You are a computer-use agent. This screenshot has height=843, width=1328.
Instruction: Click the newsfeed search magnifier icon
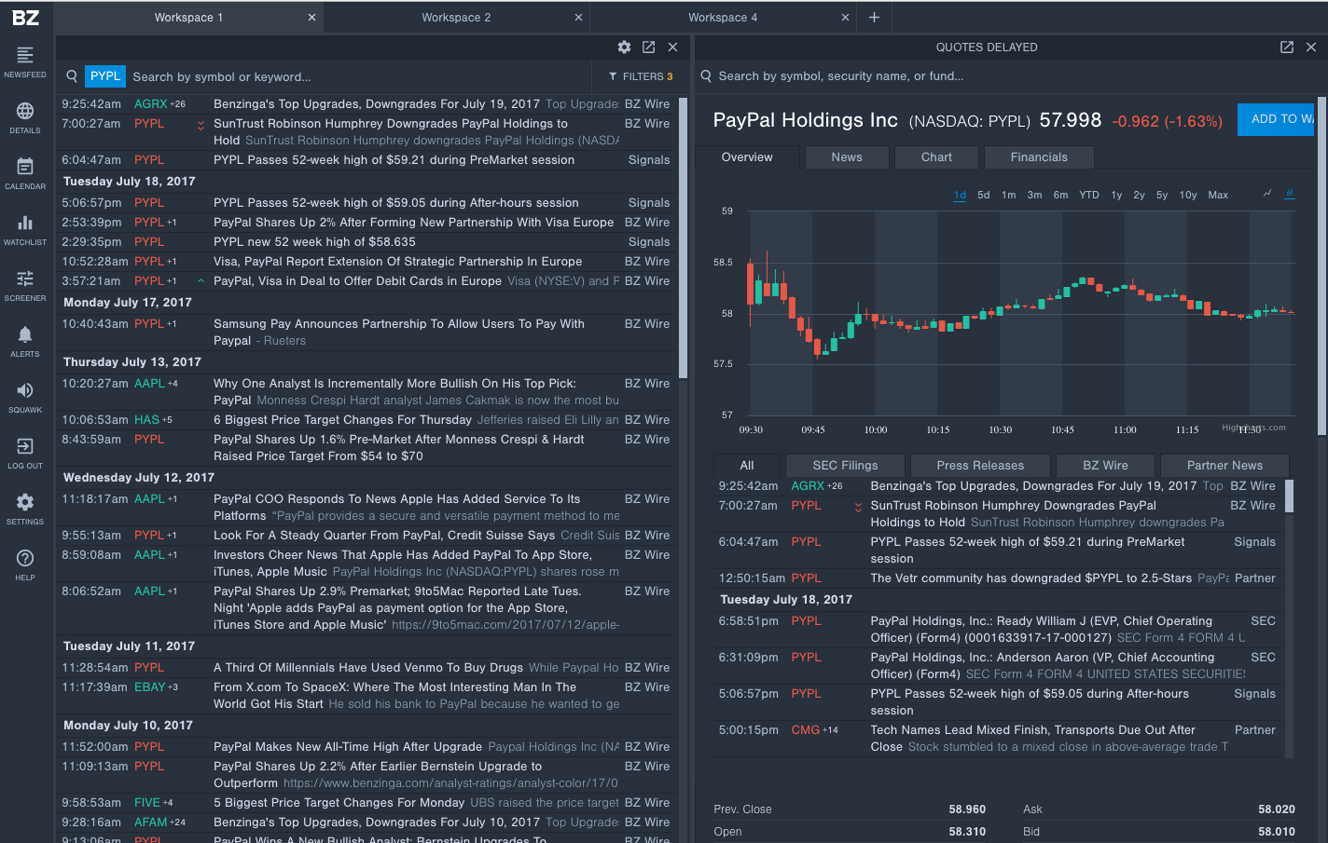[x=72, y=76]
